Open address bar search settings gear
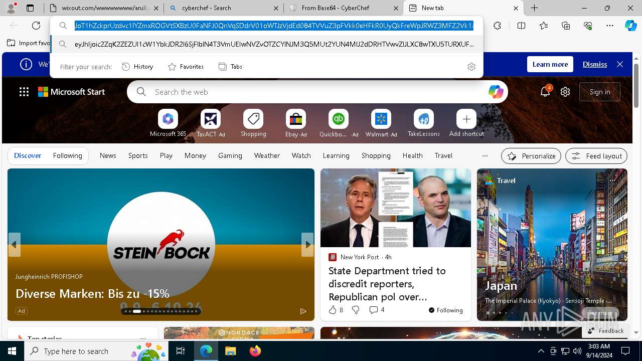642x361 pixels. point(471,67)
